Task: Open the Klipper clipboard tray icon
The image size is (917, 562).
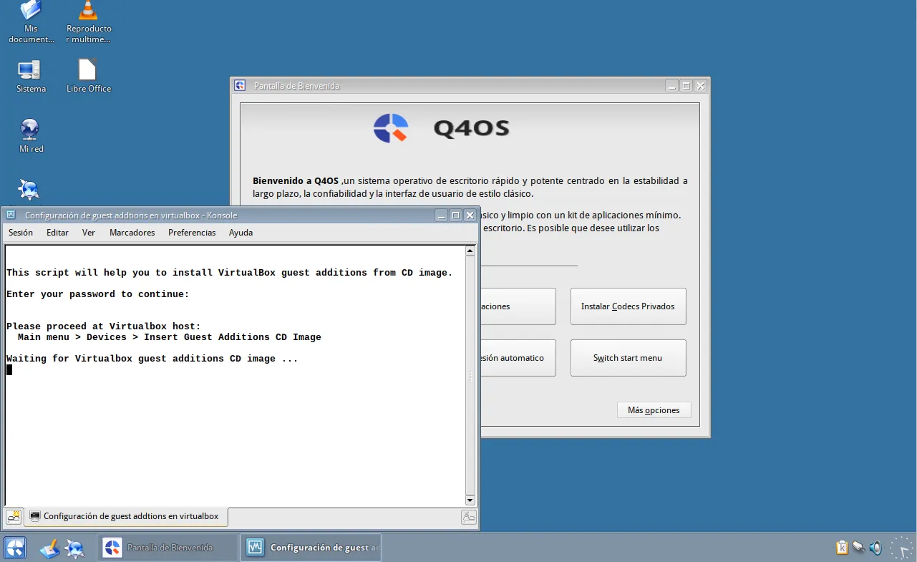Action: (x=842, y=547)
